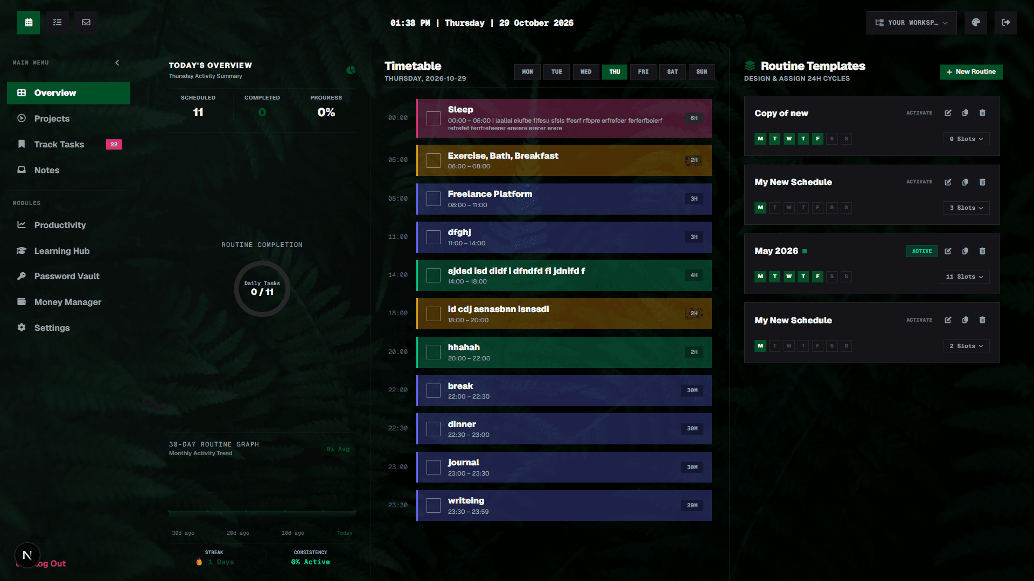Tick the 'hhahah' task checkbox

[x=434, y=352]
